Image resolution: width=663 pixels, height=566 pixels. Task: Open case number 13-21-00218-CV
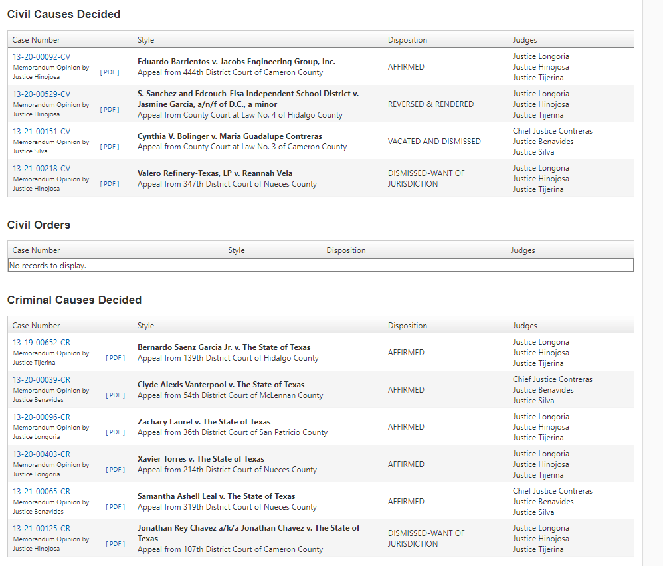coord(41,169)
